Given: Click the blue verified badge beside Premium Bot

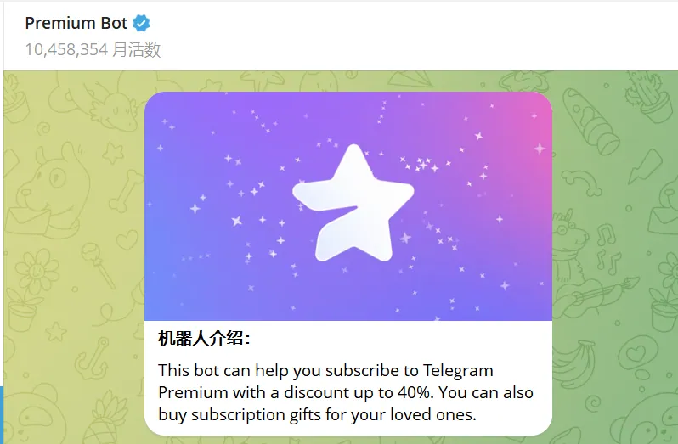Looking at the screenshot, I should click(141, 23).
